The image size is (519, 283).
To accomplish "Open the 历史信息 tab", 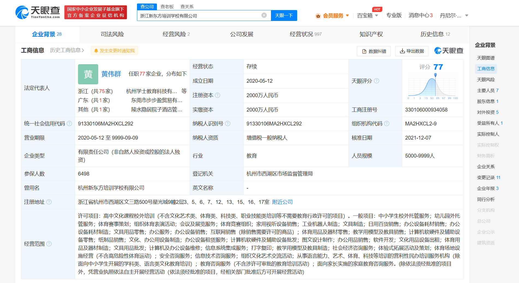I will tap(435, 34).
